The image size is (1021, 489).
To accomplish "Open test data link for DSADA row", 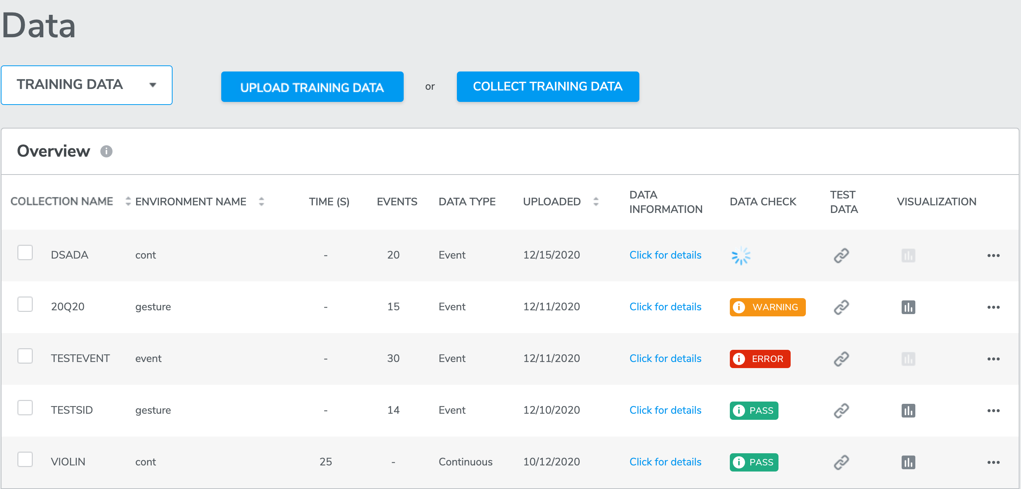I will (x=841, y=256).
